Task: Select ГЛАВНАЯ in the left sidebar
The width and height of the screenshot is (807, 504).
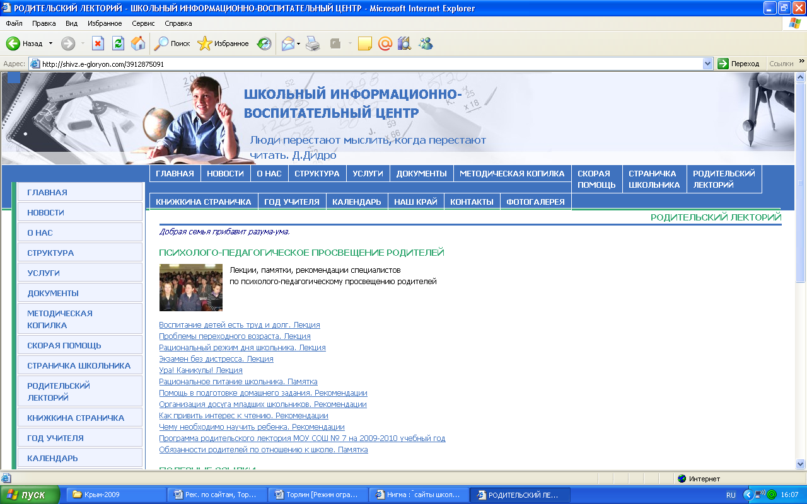Action: [80, 192]
